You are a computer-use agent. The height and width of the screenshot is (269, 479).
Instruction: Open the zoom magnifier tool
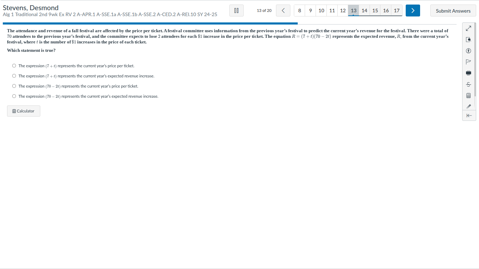pyautogui.click(x=468, y=40)
